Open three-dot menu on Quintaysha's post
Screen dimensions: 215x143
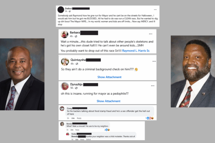[154, 61]
